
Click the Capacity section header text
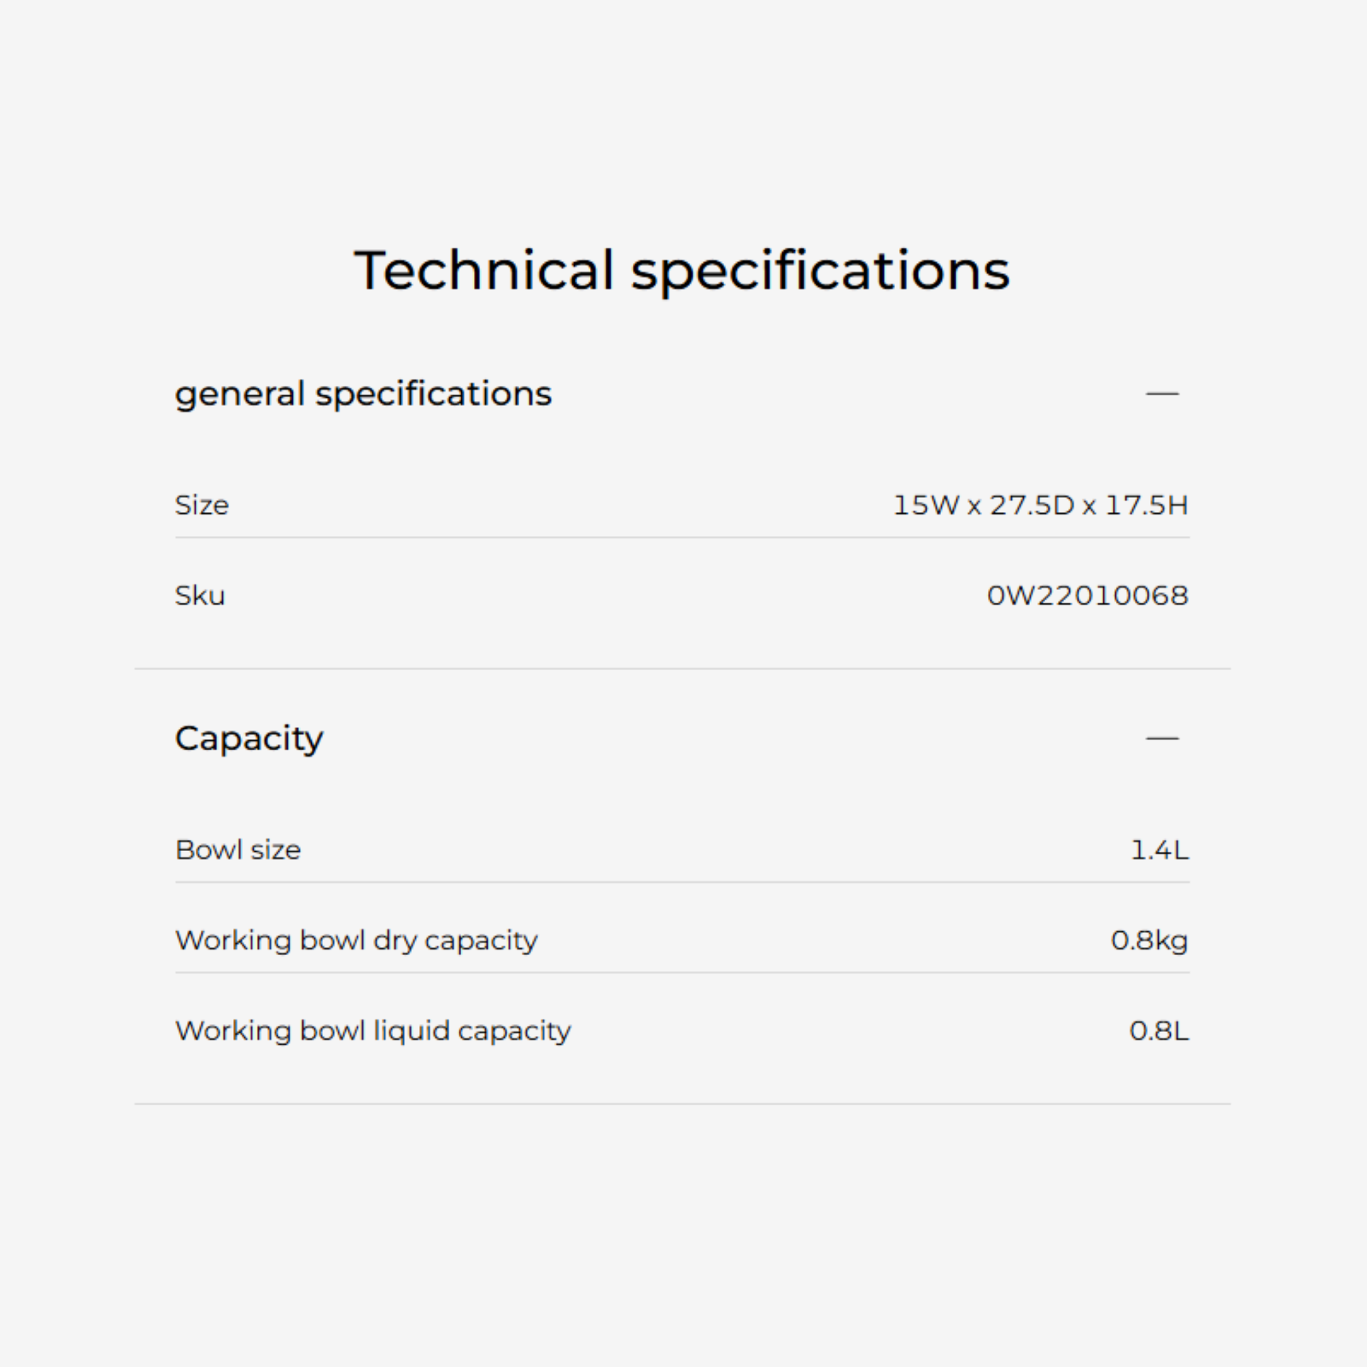coord(249,738)
